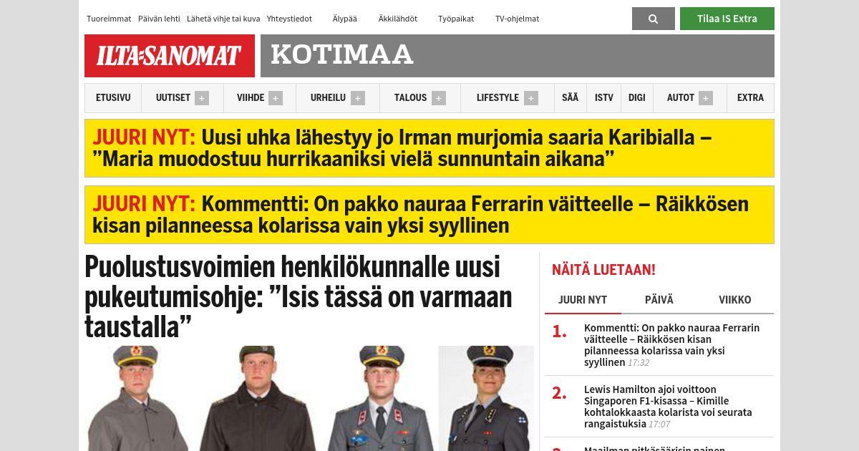Viewport: 859px width, 451px height.
Task: Click the uniform soldiers article photo
Action: 309,398
